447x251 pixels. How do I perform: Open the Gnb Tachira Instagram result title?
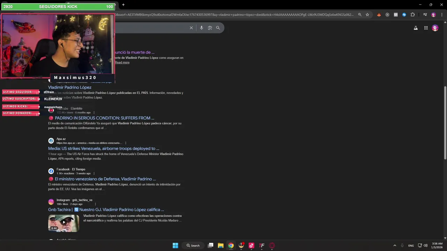point(106,210)
